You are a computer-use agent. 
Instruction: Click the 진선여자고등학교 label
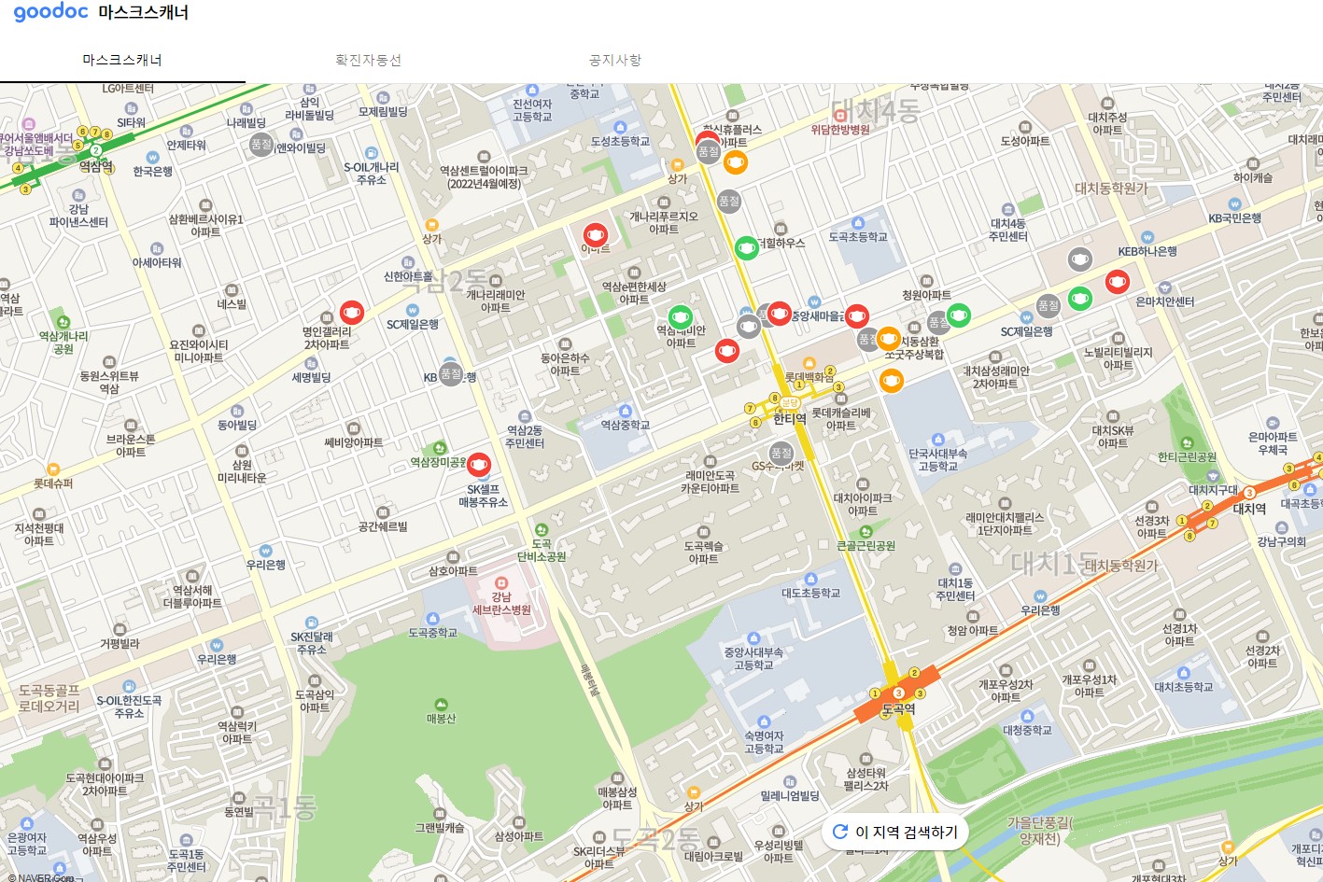point(532,110)
